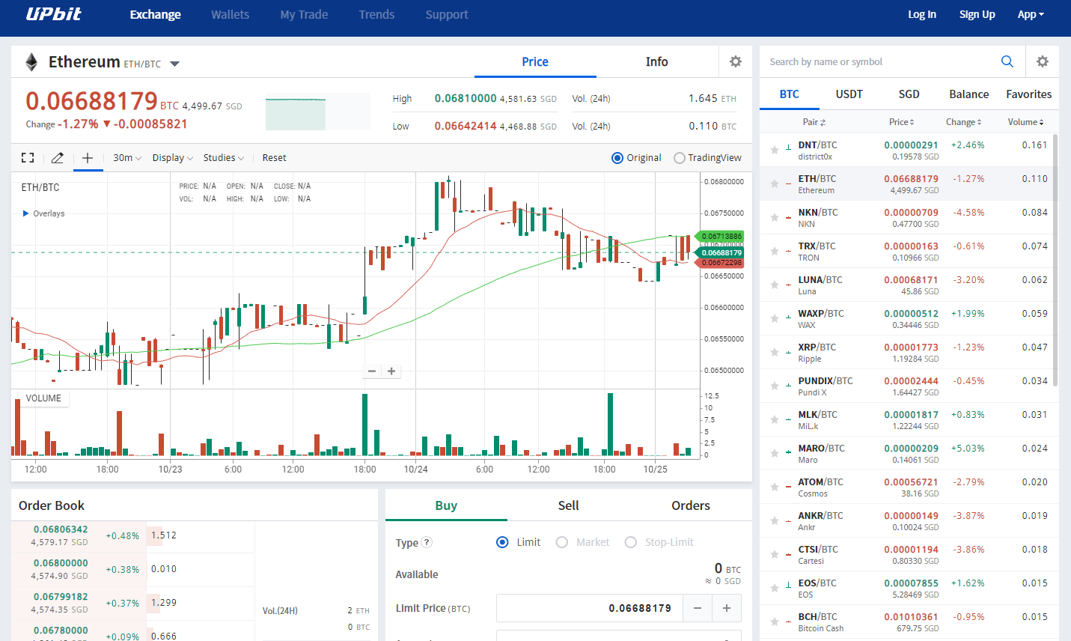Open the Exchange menu
Viewport: 1071px width, 641px height.
tap(155, 14)
